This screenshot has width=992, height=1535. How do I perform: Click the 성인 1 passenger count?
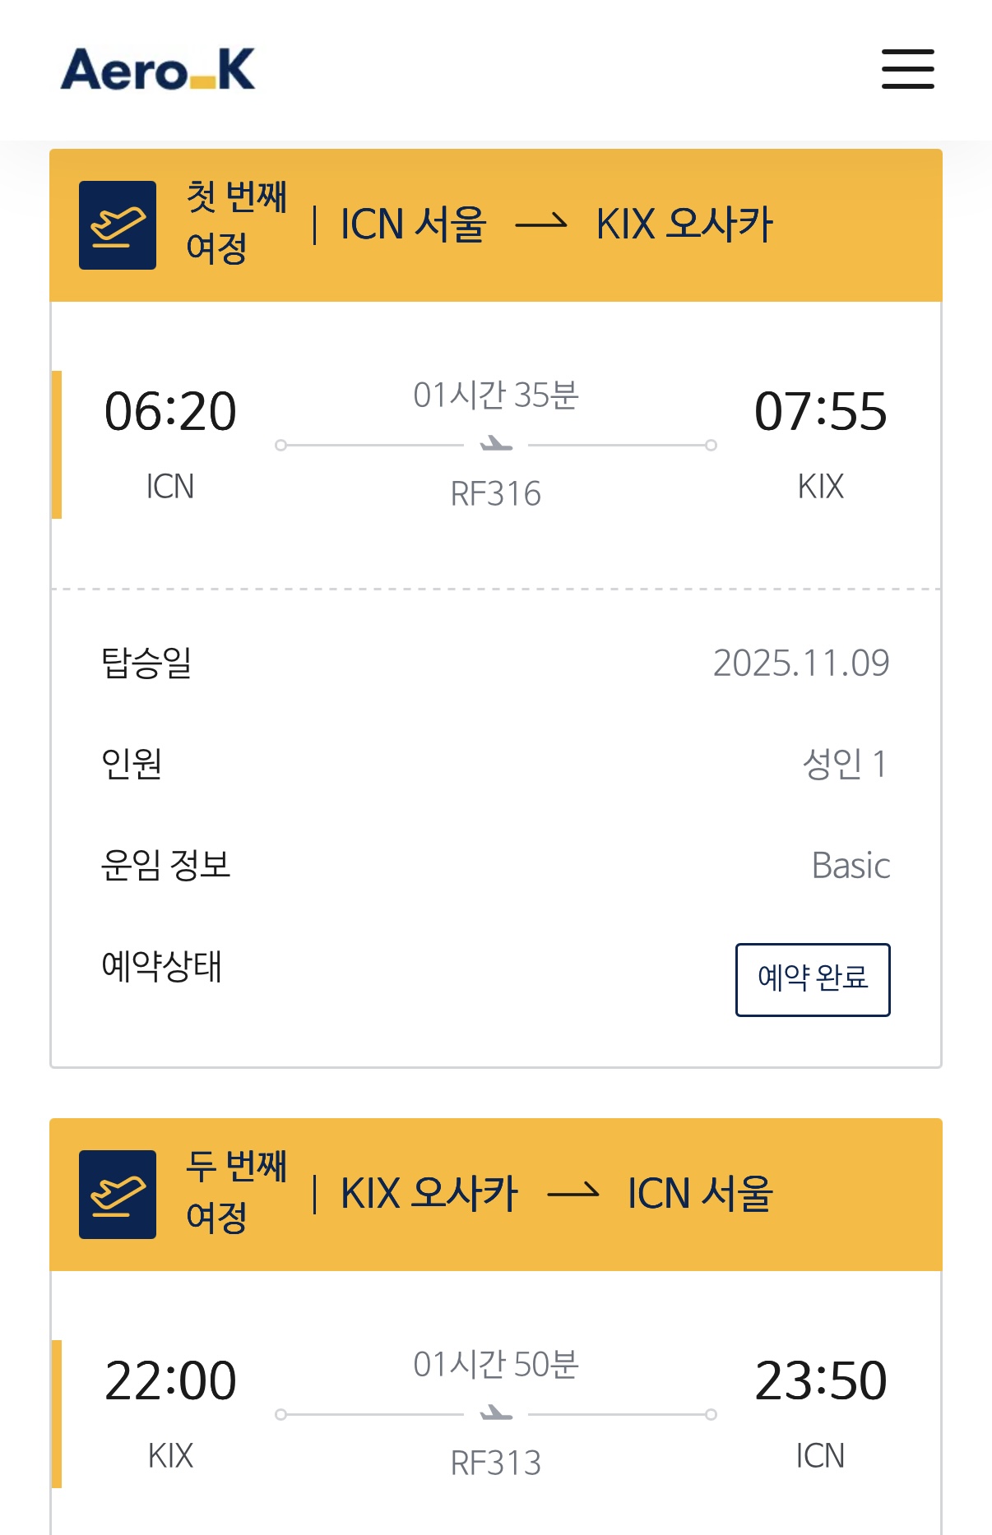(x=846, y=764)
